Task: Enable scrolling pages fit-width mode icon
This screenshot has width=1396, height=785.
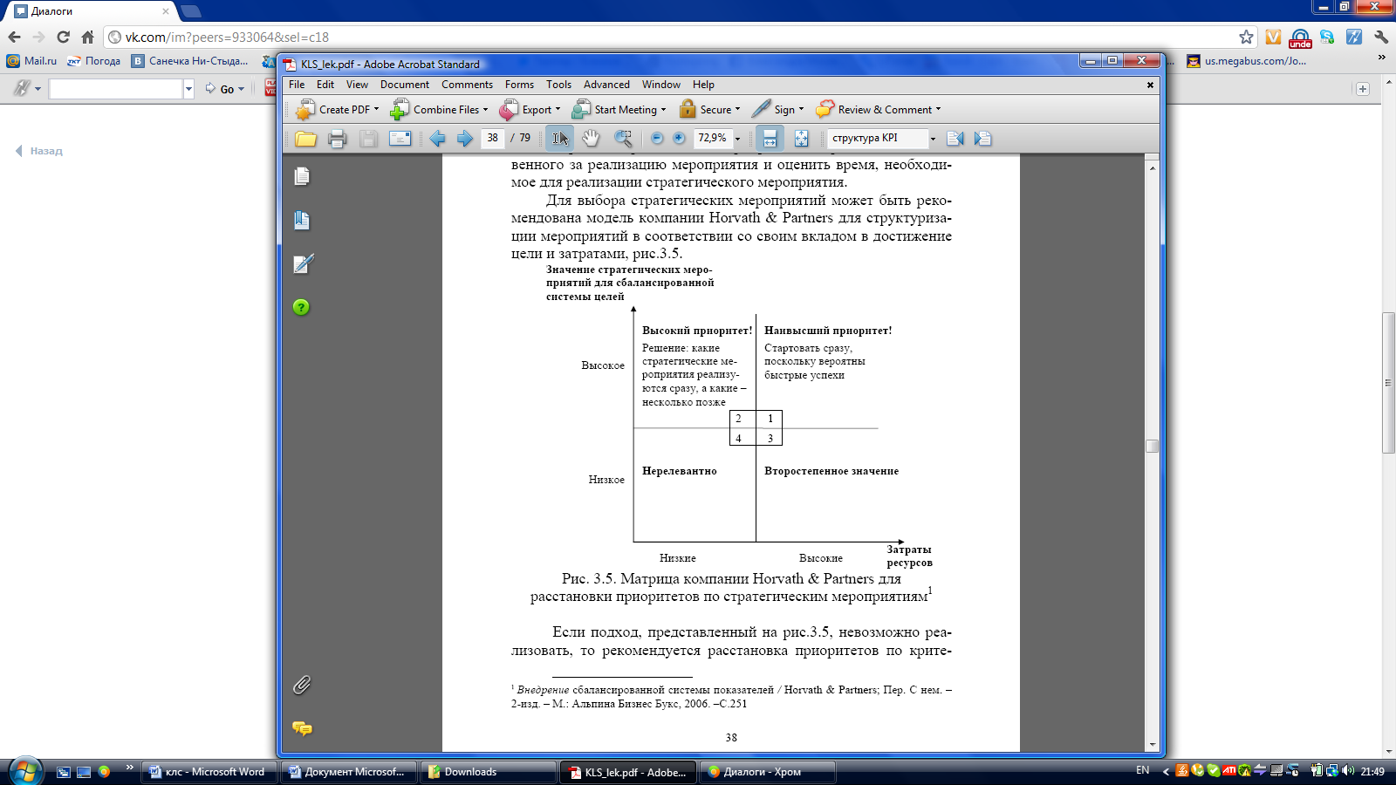Action: 770,138
